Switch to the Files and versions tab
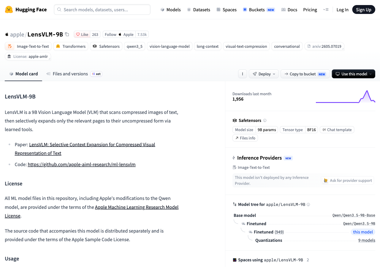Screen dimensions: 380x267 click(x=67, y=74)
